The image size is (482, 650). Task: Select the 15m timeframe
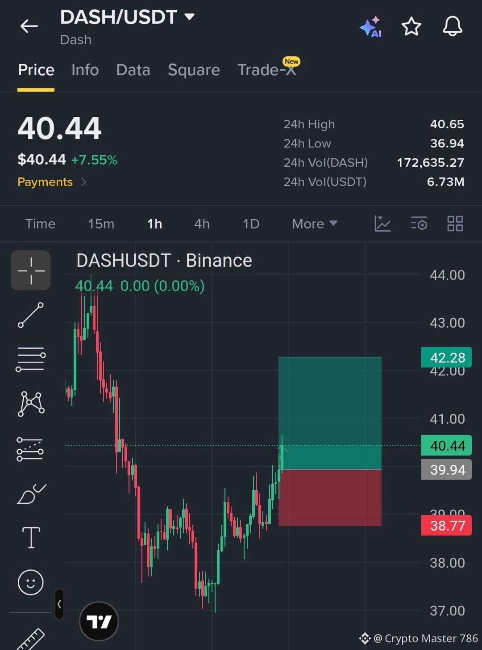(101, 224)
